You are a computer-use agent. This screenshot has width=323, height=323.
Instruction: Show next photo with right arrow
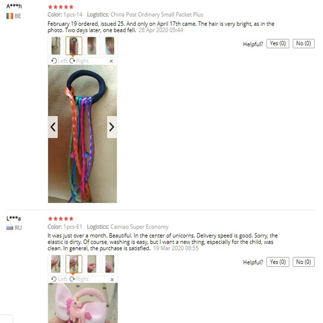[x=112, y=127]
